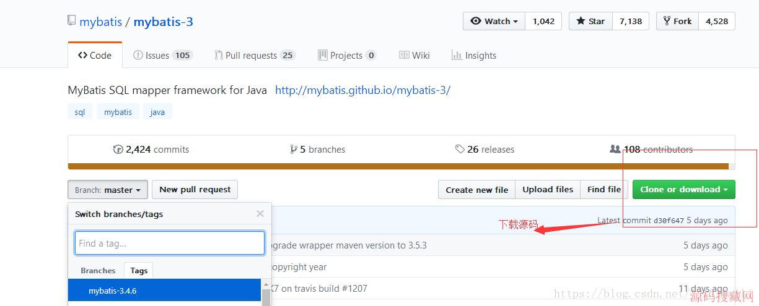Click the language color bar

pyautogui.click(x=398, y=166)
